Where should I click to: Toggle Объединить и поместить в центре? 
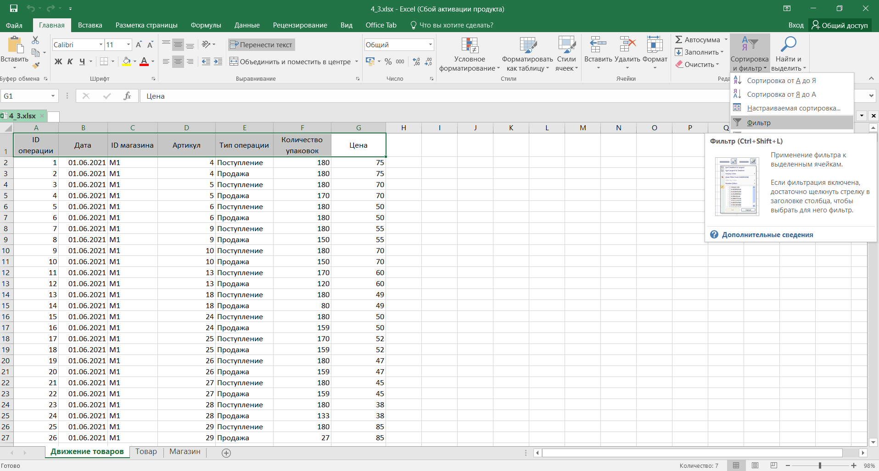click(290, 61)
